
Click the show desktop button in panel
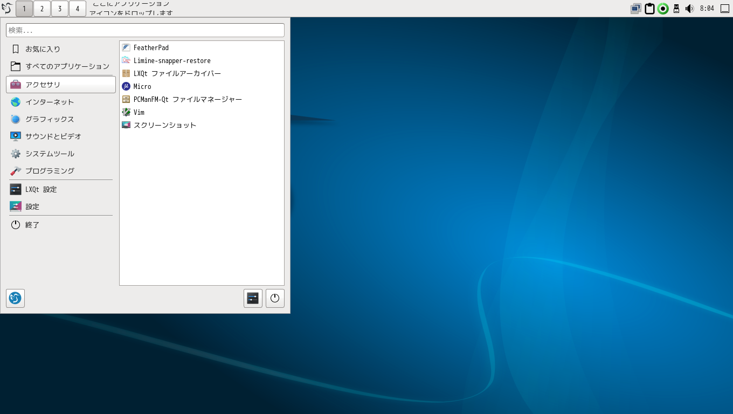(725, 9)
